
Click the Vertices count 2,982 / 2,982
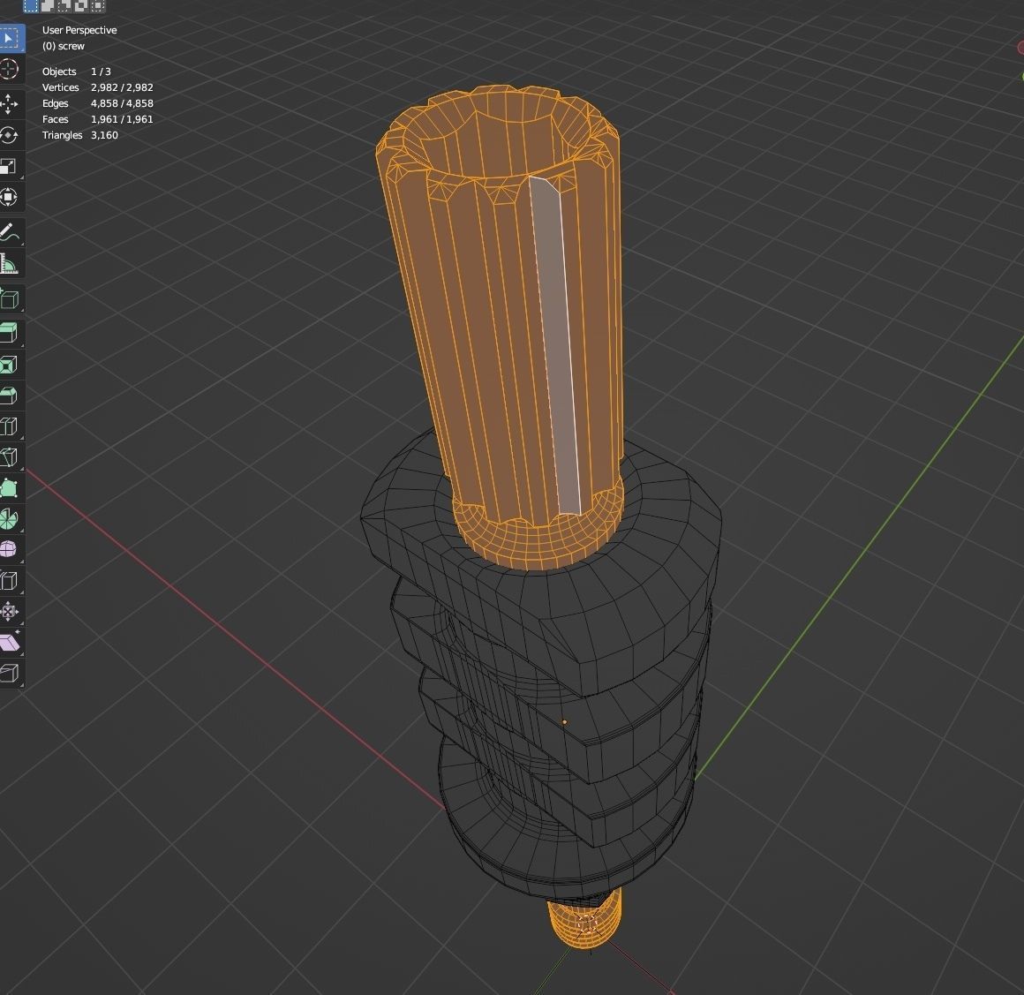(x=122, y=87)
